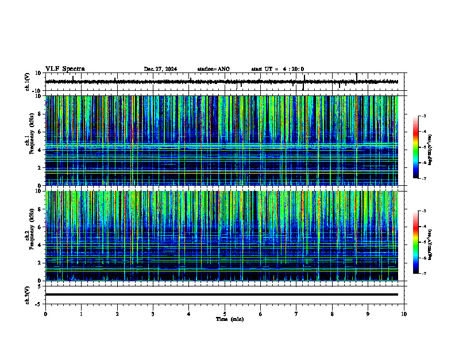Screen dimensions: 455x352
Task: Click time-axis tick label "1"
Action: [x=81, y=314]
